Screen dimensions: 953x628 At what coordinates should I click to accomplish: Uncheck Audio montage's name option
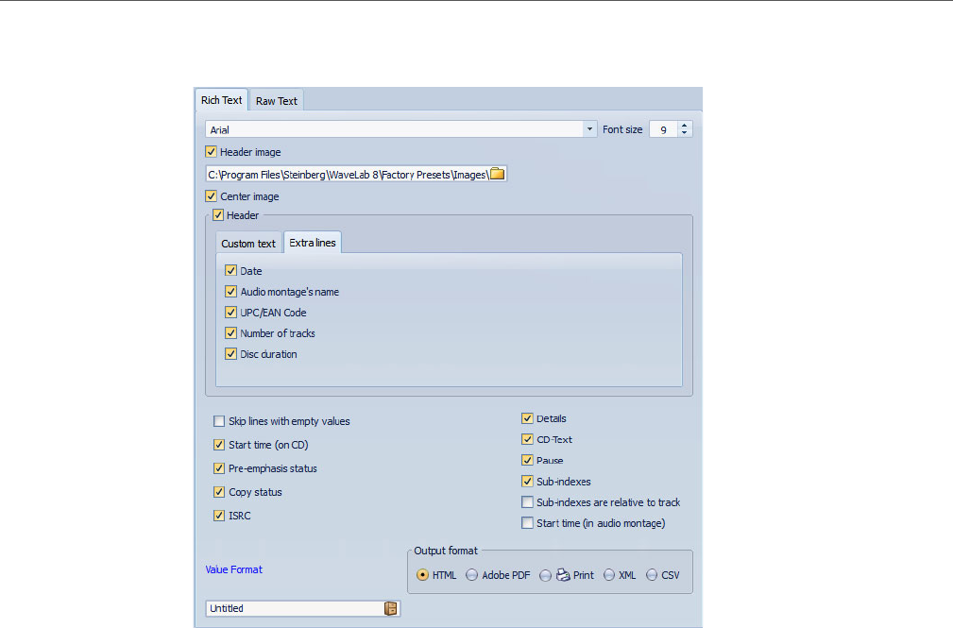coord(231,291)
